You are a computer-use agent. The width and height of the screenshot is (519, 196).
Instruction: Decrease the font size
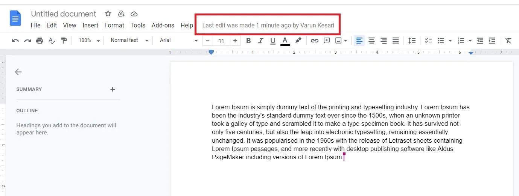tap(207, 41)
